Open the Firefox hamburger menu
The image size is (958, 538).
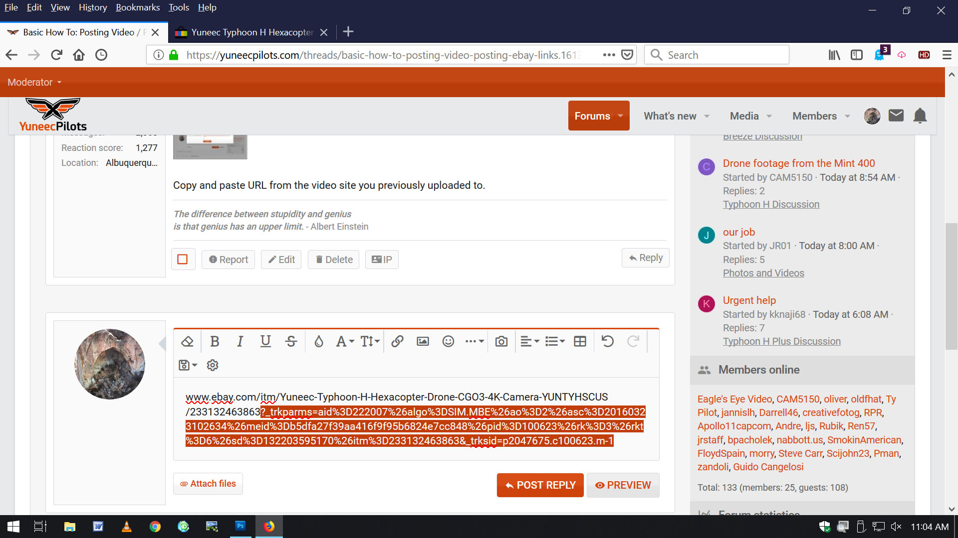click(x=947, y=55)
